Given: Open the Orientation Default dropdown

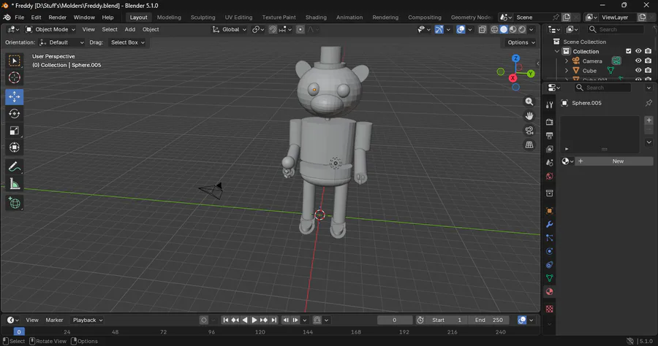Looking at the screenshot, I should [61, 42].
